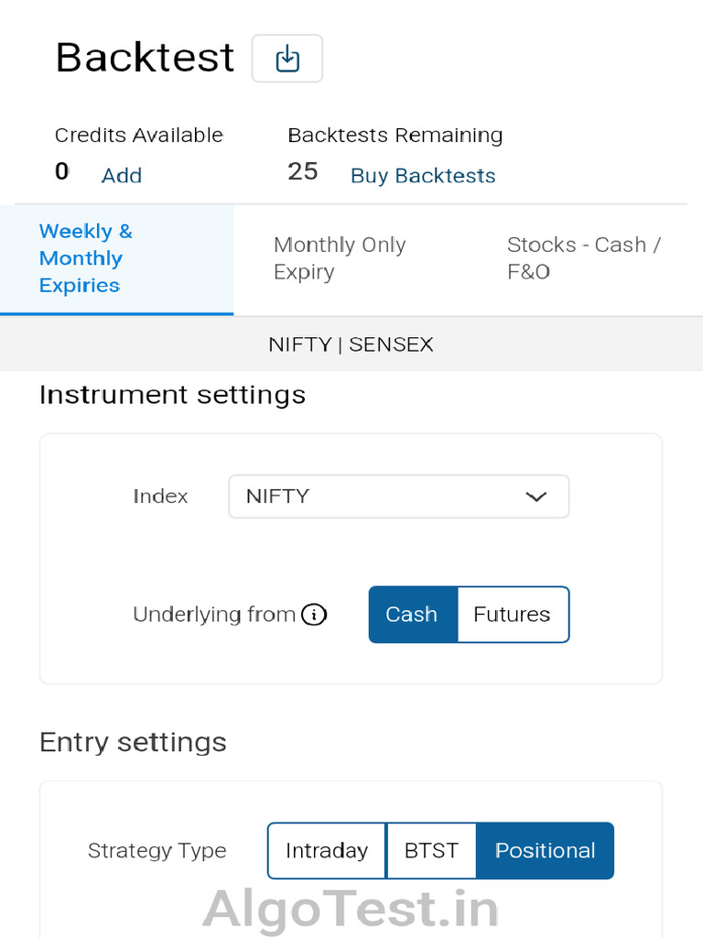
Task: Select BTST strategy type
Action: click(x=431, y=851)
